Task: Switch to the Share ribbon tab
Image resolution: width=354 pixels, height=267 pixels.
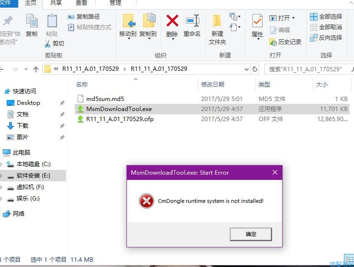Action: 56,3
